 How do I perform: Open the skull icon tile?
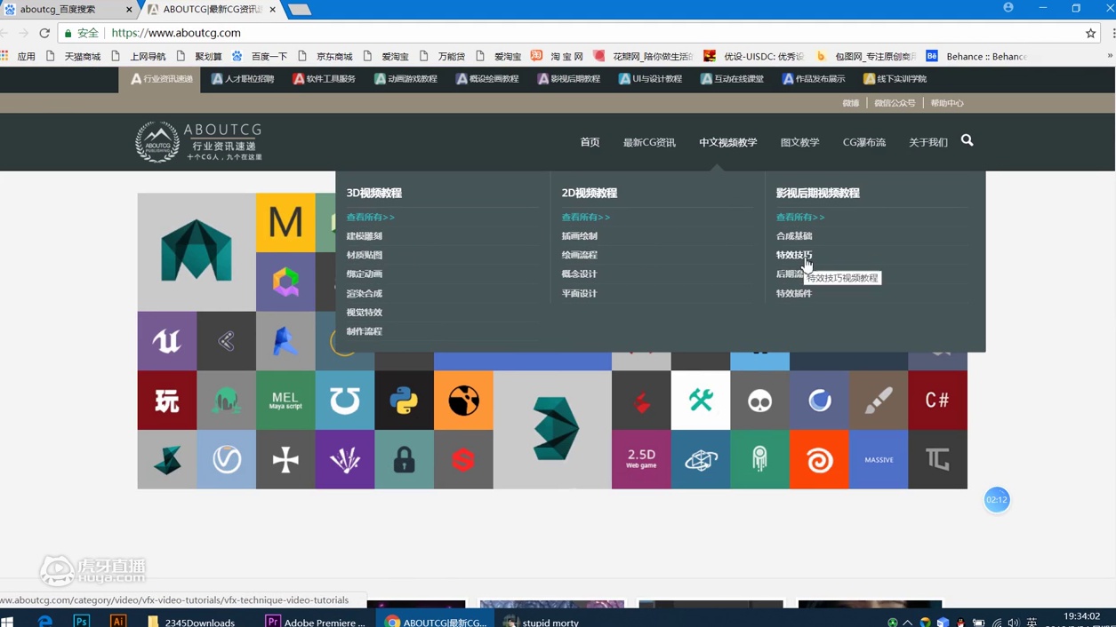[x=760, y=401]
